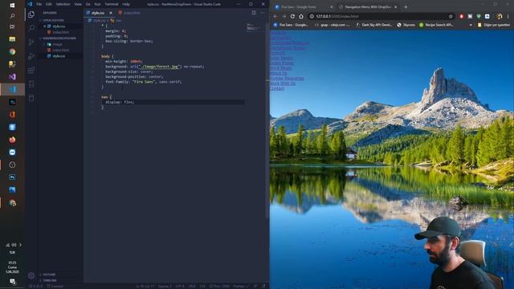Open Windows Start menu
The height and width of the screenshot is (289, 514).
pyautogui.click(x=12, y=6)
